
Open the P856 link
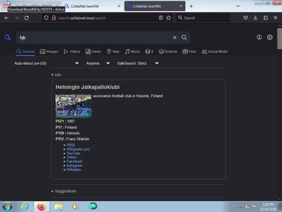pyautogui.click(x=71, y=145)
